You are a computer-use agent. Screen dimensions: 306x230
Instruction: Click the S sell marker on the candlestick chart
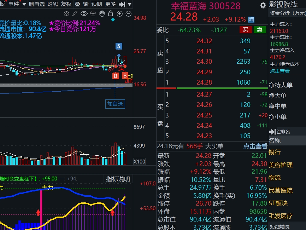point(119,46)
